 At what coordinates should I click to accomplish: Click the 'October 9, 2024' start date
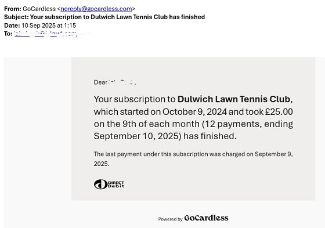click(x=194, y=112)
